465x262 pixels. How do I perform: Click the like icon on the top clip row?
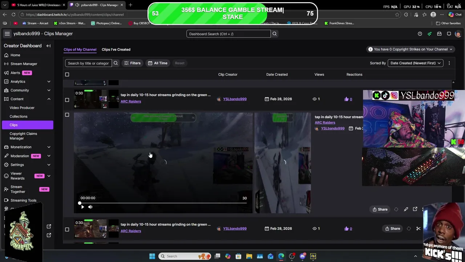click(346, 99)
